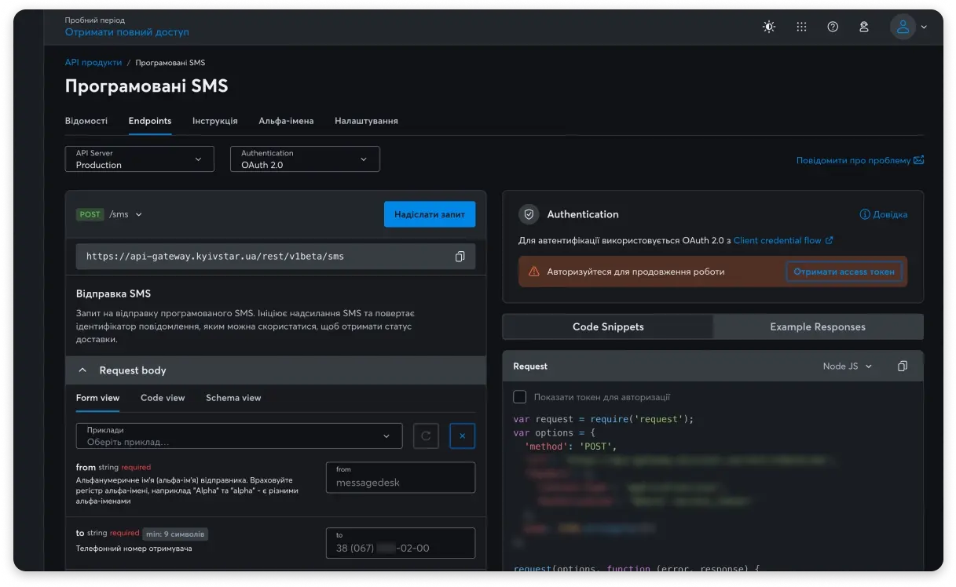
Task: Click the gateway URL text field
Action: [276, 257]
